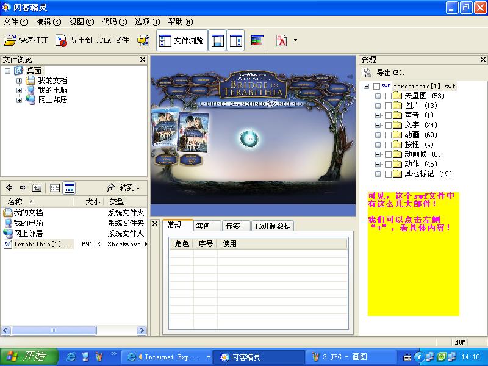Switch to details view icon
This screenshot has height=366, width=488.
(69, 188)
